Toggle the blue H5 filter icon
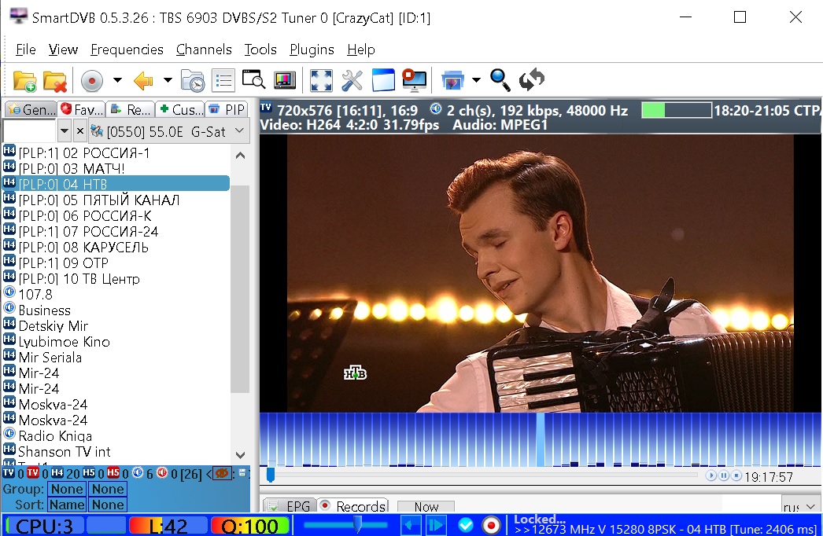823x536 pixels. tap(89, 472)
